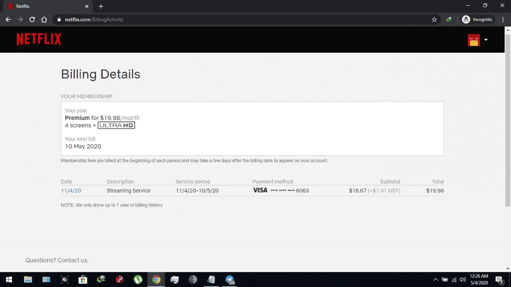Screen dimensions: 511x287
Task: Click the Billing Details heading
Action: pos(101,74)
